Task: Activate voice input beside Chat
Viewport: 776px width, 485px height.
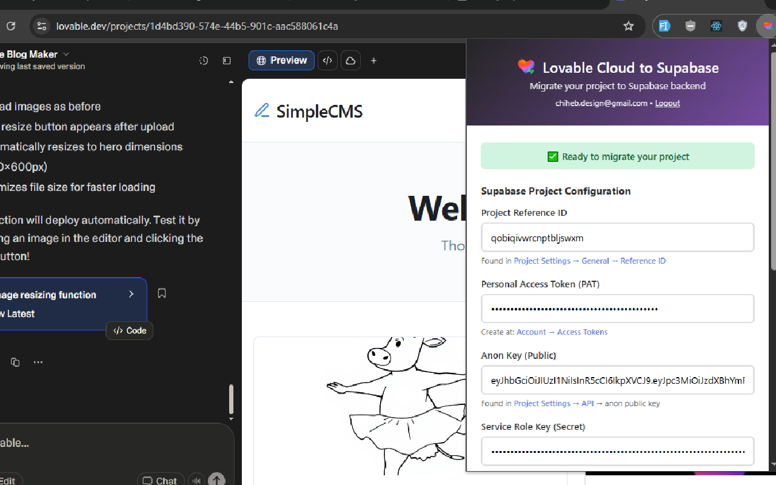Action: pos(196,480)
